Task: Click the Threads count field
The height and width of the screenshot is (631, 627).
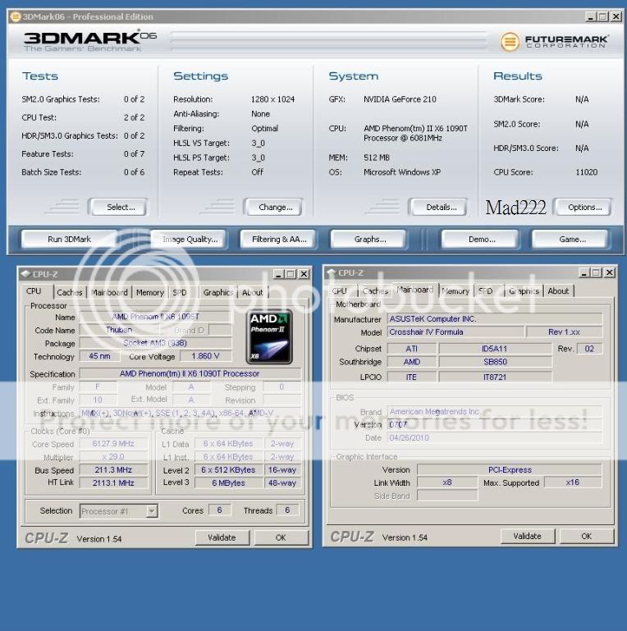Action: tap(287, 510)
